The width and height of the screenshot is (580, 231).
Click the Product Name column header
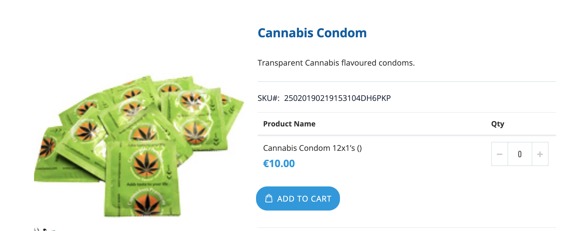coord(289,124)
